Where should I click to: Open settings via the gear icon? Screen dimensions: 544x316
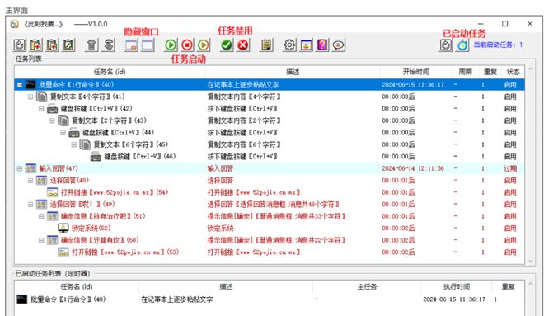[289, 45]
